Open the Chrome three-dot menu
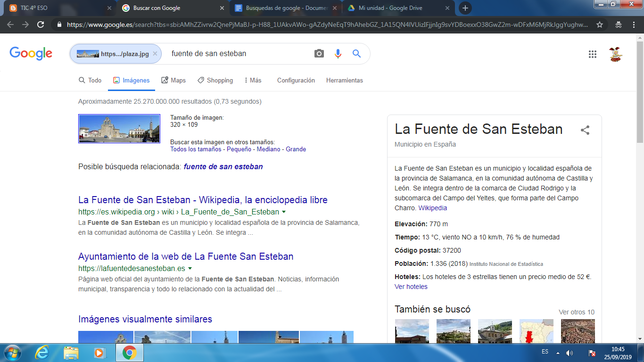Image resolution: width=644 pixels, height=362 pixels. tap(634, 25)
